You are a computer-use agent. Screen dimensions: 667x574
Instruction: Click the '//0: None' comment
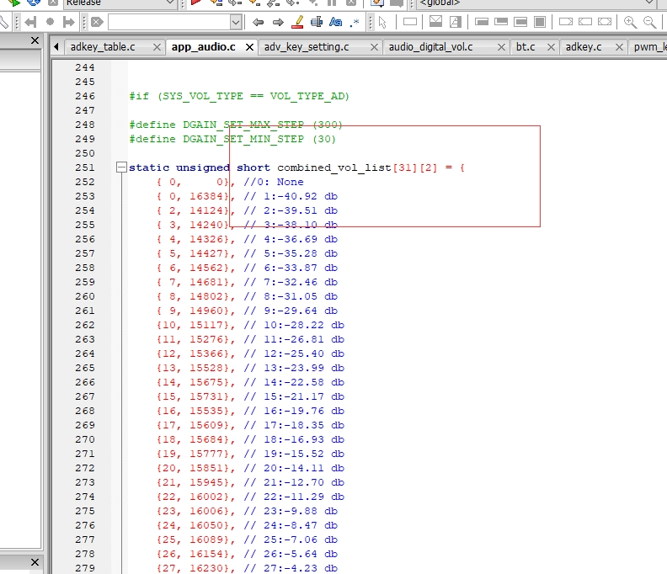click(x=274, y=182)
